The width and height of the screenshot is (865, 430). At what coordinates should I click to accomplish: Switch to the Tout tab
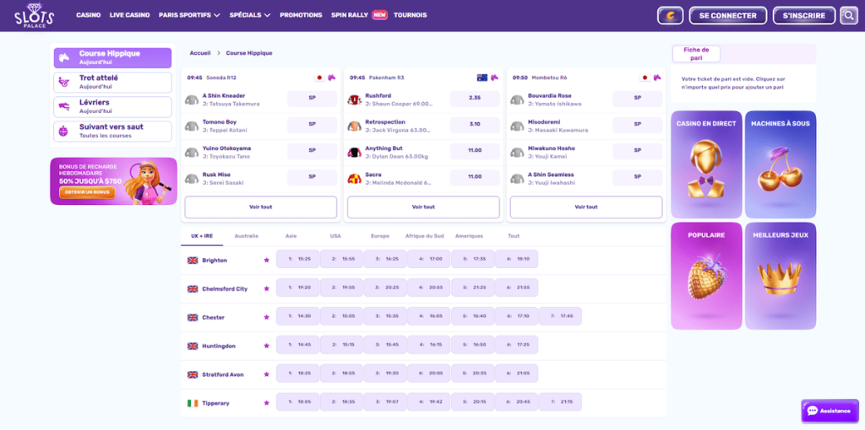(514, 236)
